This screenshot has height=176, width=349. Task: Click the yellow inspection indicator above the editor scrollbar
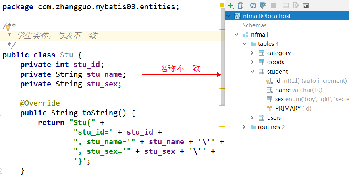coord(222,5)
